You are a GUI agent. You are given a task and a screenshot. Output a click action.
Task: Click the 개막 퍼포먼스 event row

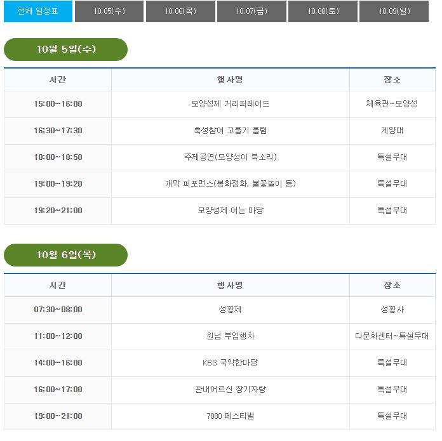click(x=230, y=184)
